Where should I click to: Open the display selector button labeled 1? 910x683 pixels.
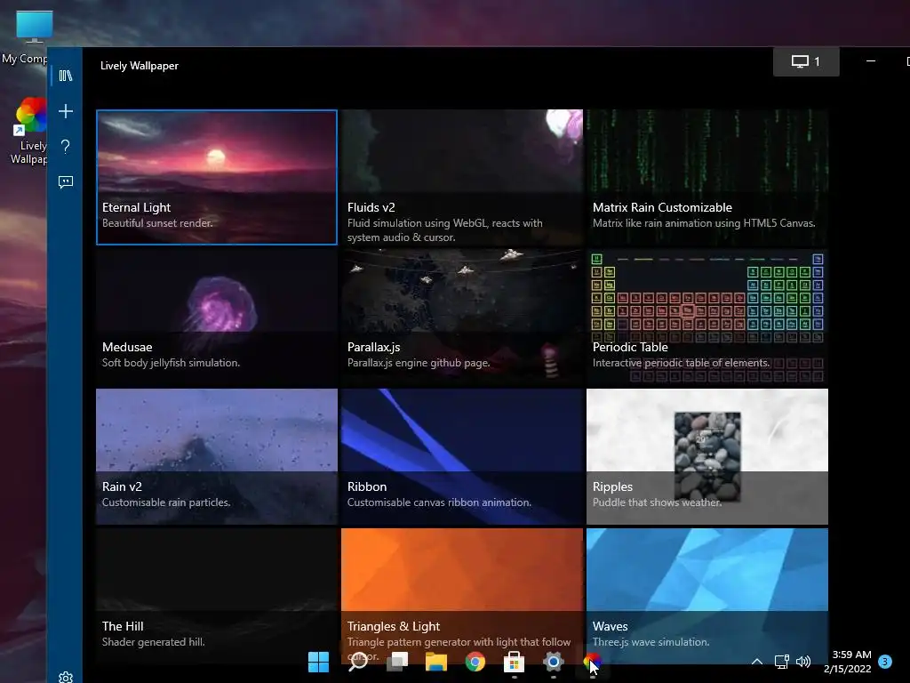tap(806, 61)
